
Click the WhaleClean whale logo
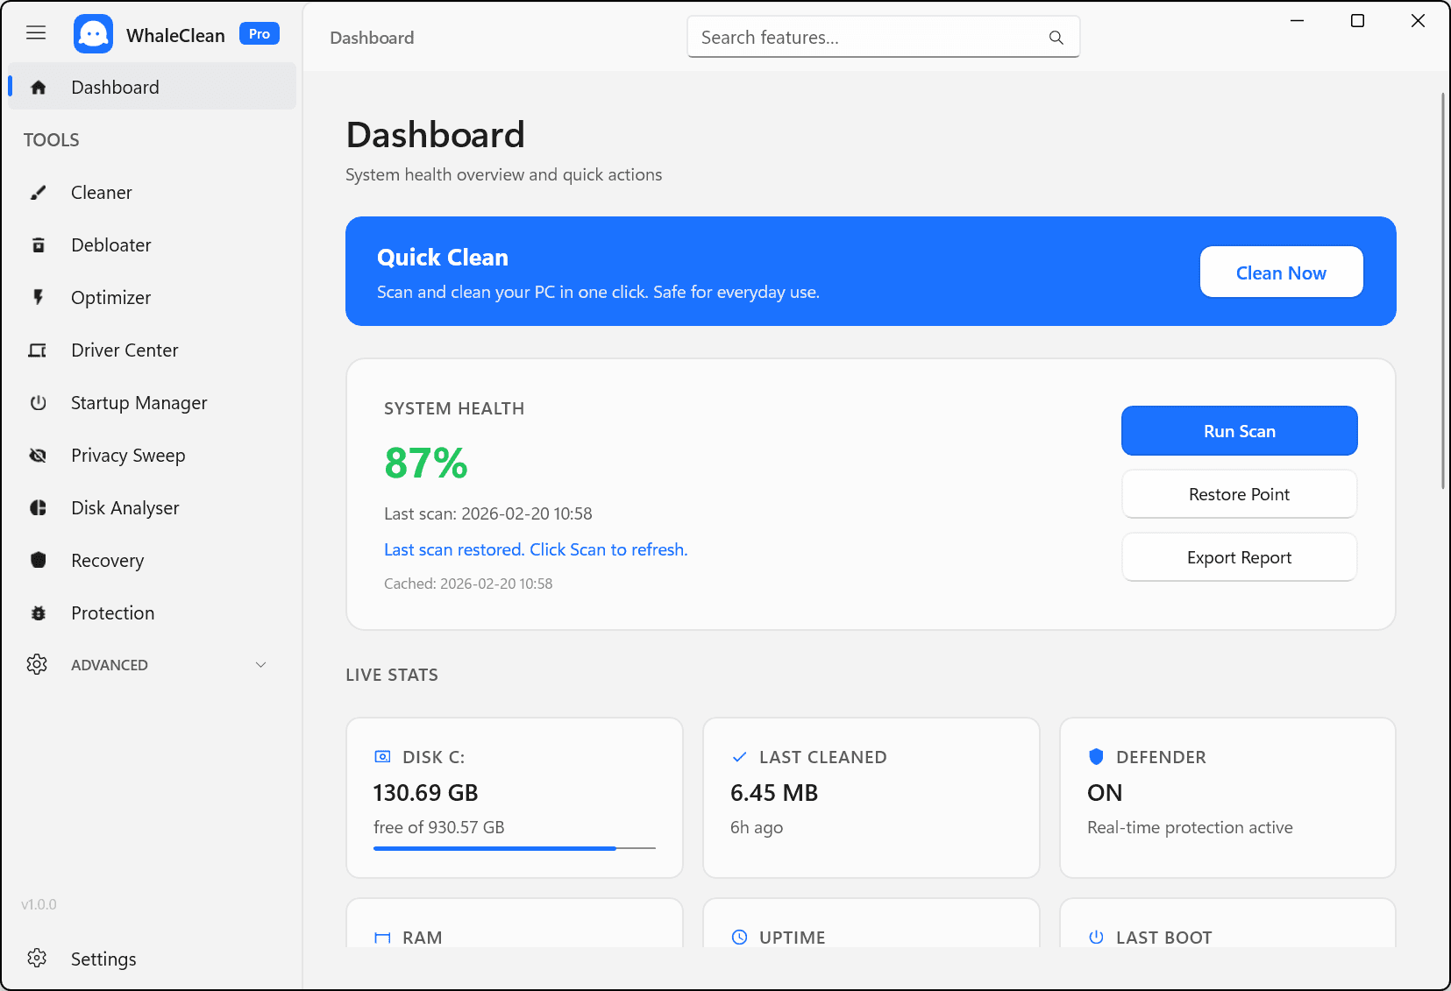click(93, 33)
